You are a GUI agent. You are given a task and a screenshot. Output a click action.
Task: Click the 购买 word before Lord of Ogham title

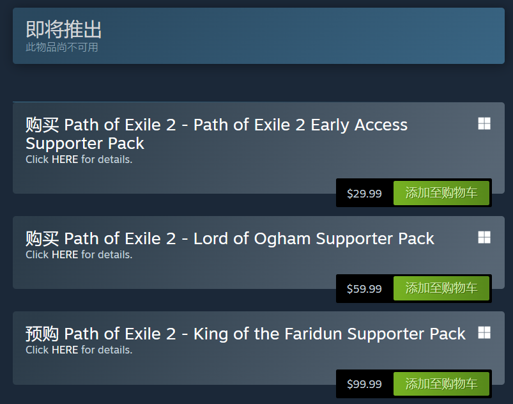[42, 239]
